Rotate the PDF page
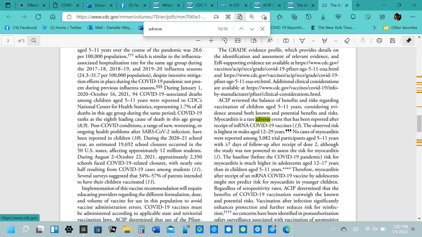Image resolution: width=422 pixels, height=237 pixels. pyautogui.click(x=224, y=41)
